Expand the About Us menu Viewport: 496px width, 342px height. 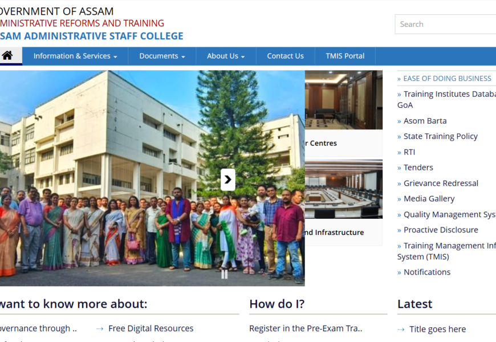225,56
